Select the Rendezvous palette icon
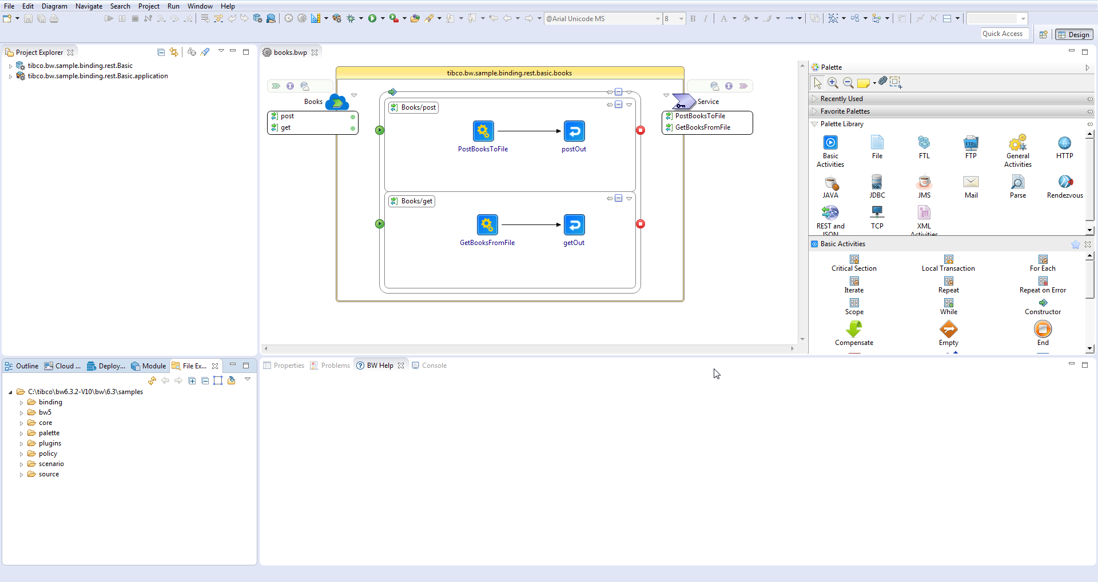 click(x=1065, y=183)
